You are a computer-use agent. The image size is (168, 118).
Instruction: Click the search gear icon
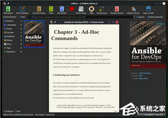click(x=32, y=17)
